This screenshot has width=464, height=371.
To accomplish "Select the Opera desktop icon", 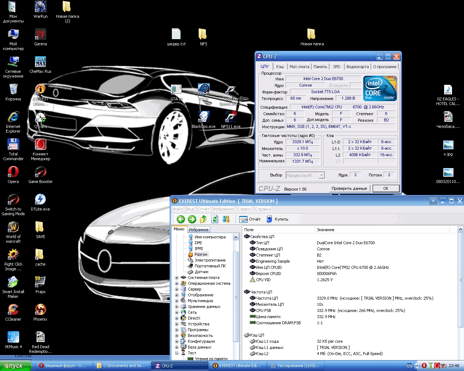I will (13, 175).
